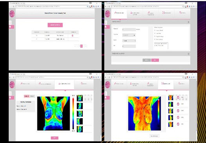Select second tab in bottom-left window
This screenshot has width=206, height=143.
click(x=45, y=84)
